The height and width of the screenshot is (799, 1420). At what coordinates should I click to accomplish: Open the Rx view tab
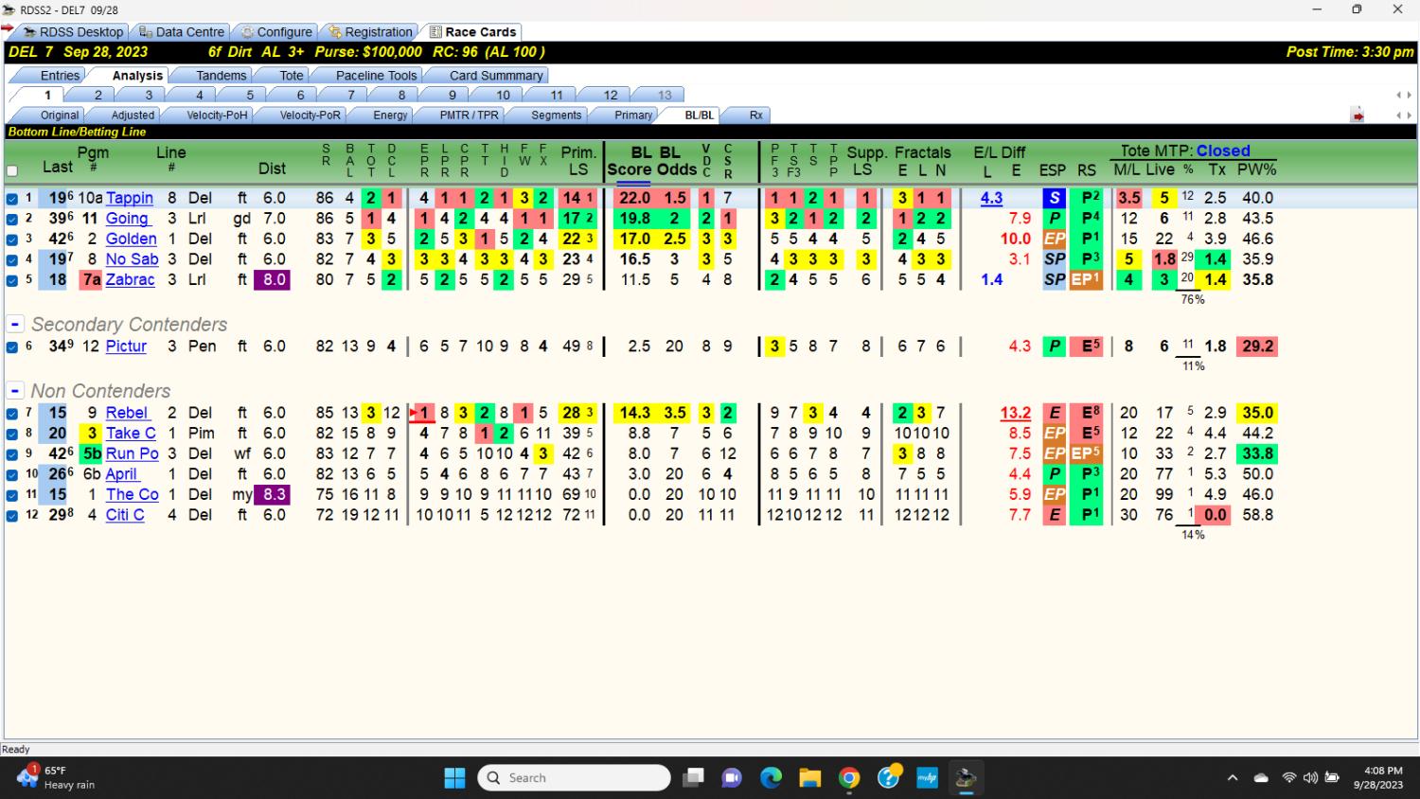point(755,115)
